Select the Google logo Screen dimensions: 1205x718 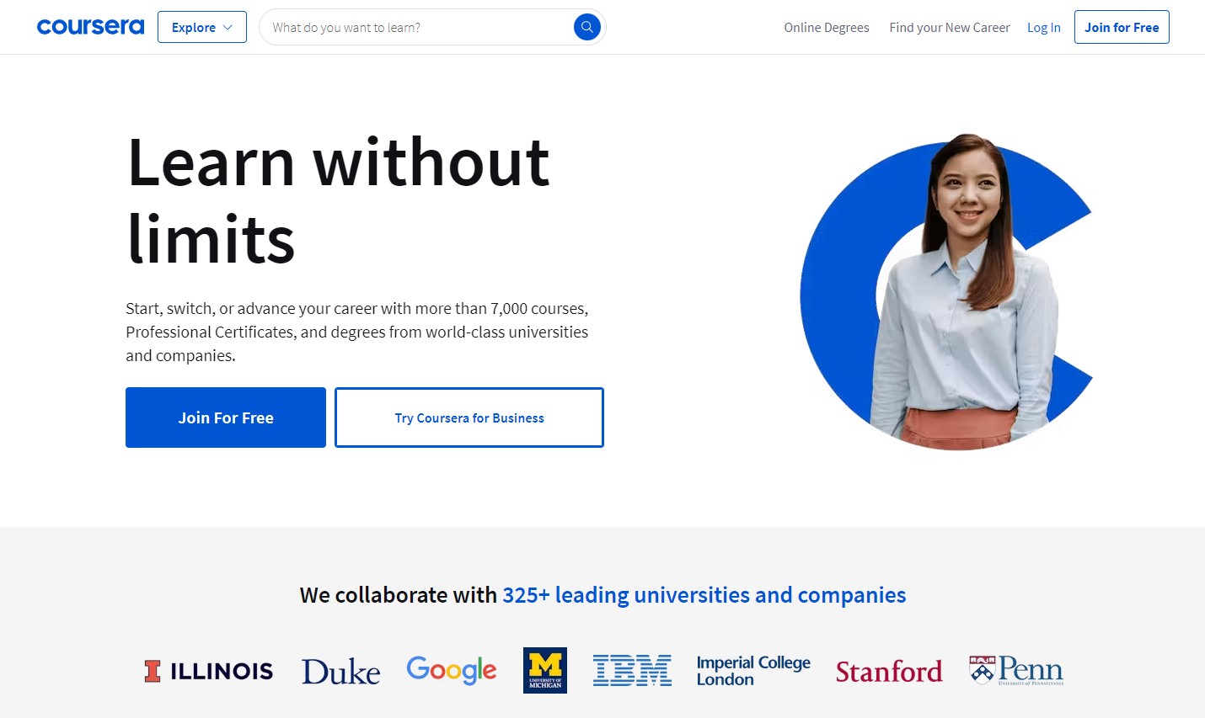tap(451, 669)
